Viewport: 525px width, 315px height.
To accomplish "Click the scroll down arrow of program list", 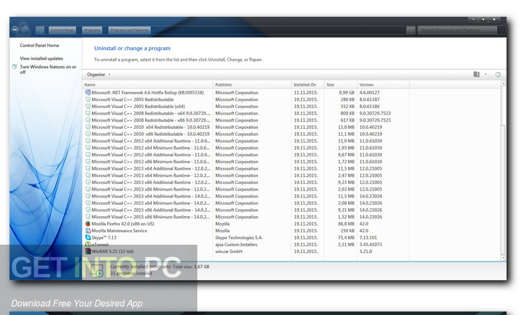I will (503, 258).
